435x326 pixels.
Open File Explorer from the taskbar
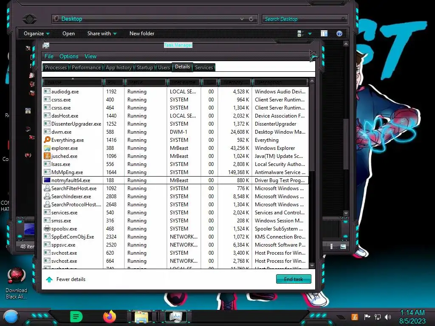point(141,317)
